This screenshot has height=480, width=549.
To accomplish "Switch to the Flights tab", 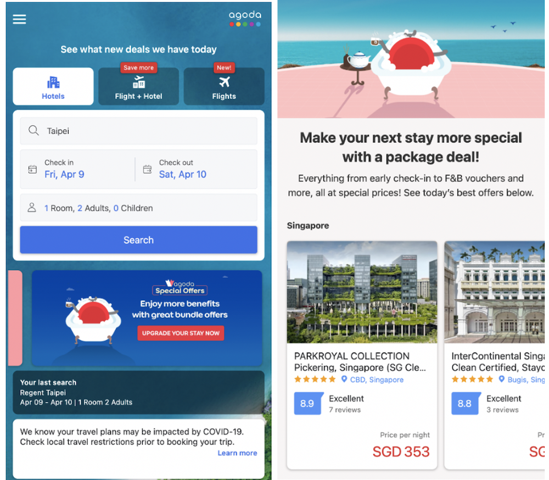I will click(224, 86).
